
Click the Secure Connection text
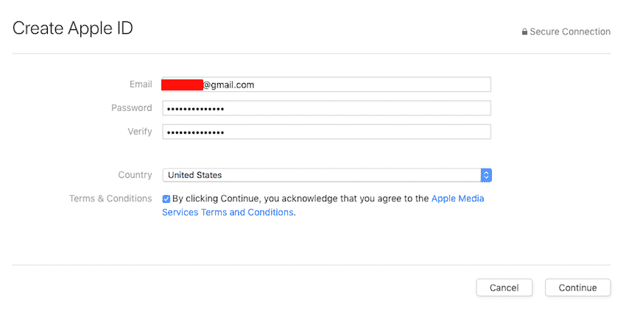tap(570, 32)
